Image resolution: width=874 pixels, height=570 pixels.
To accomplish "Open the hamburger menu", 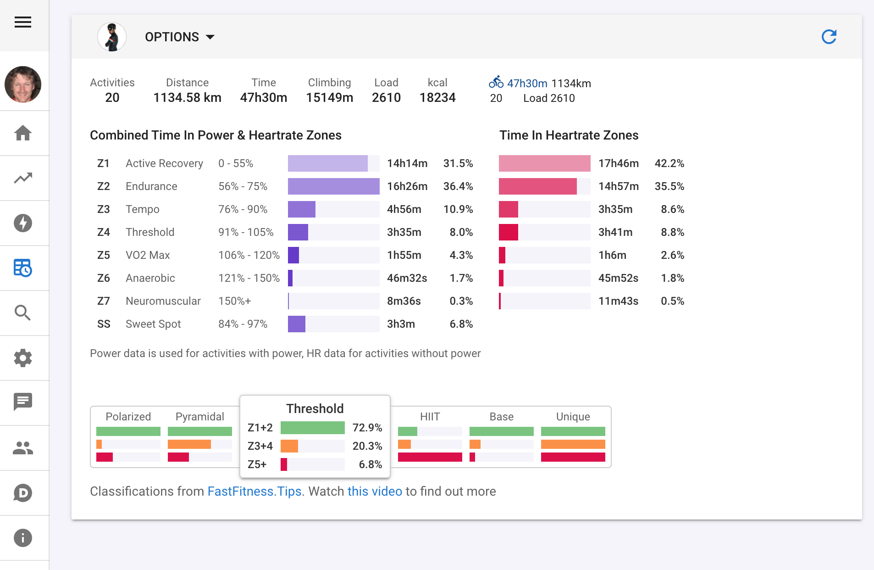I will pos(23,22).
